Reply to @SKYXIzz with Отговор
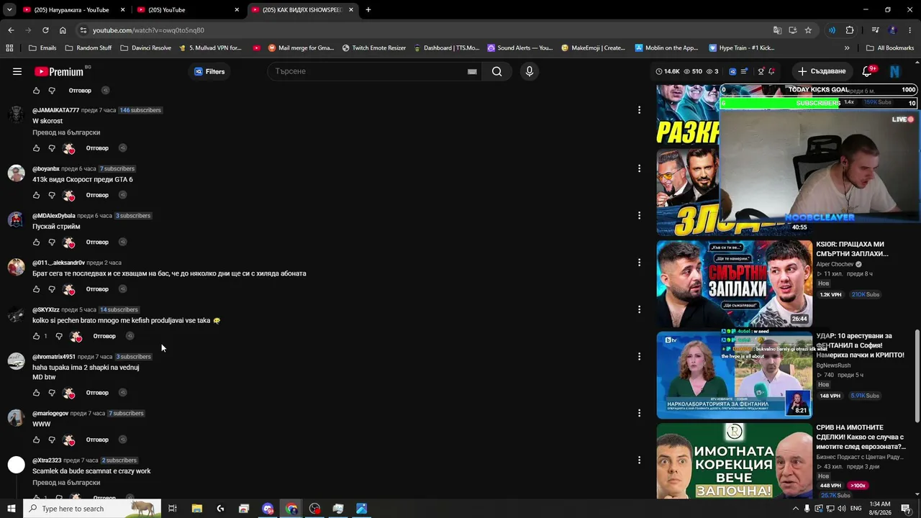The height and width of the screenshot is (518, 921). pos(104,336)
